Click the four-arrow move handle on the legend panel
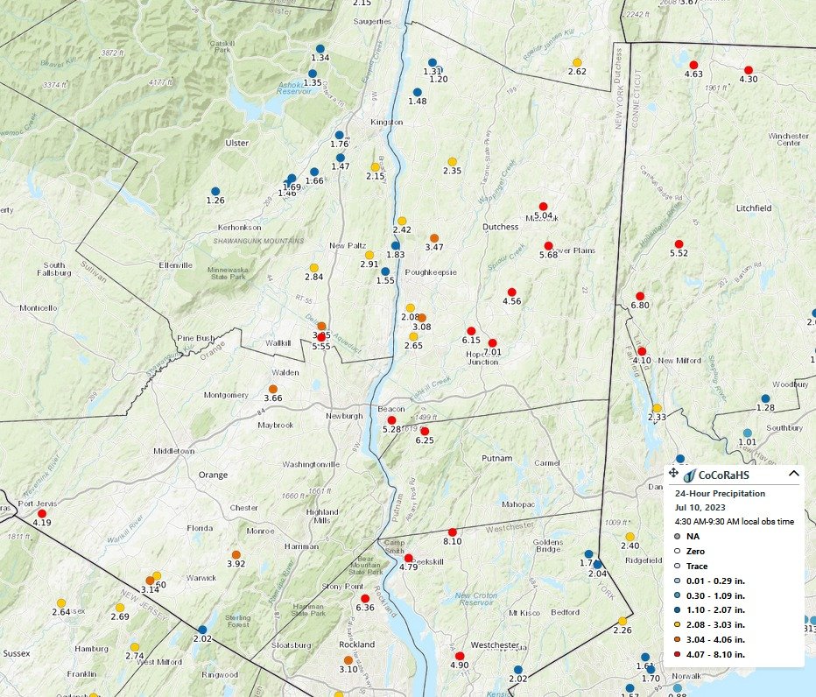Viewport: 816px width, 697px height. [x=673, y=472]
